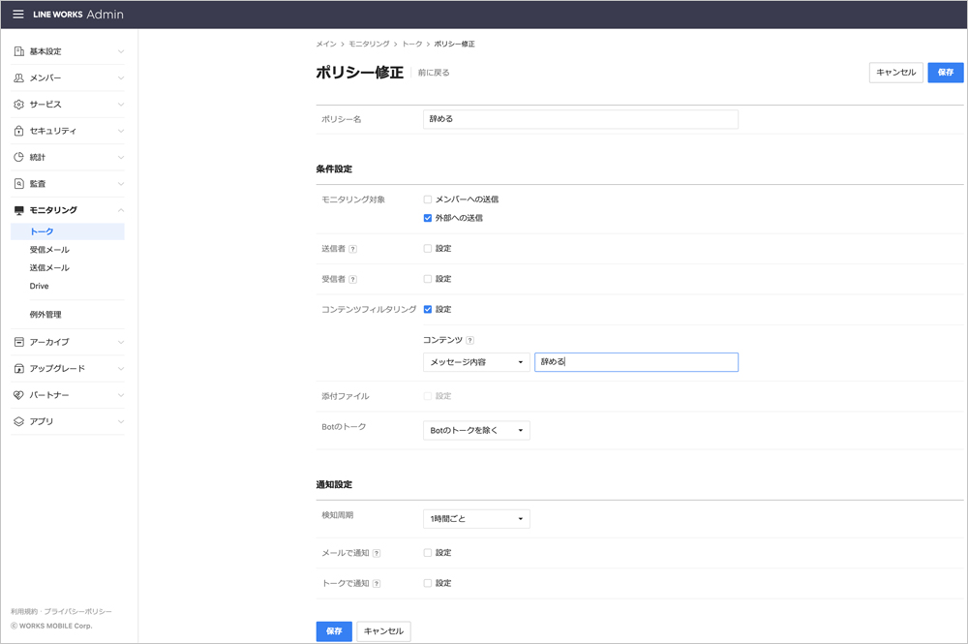Click help icon next to 送信者
Image resolution: width=968 pixels, height=644 pixels.
[x=352, y=249]
